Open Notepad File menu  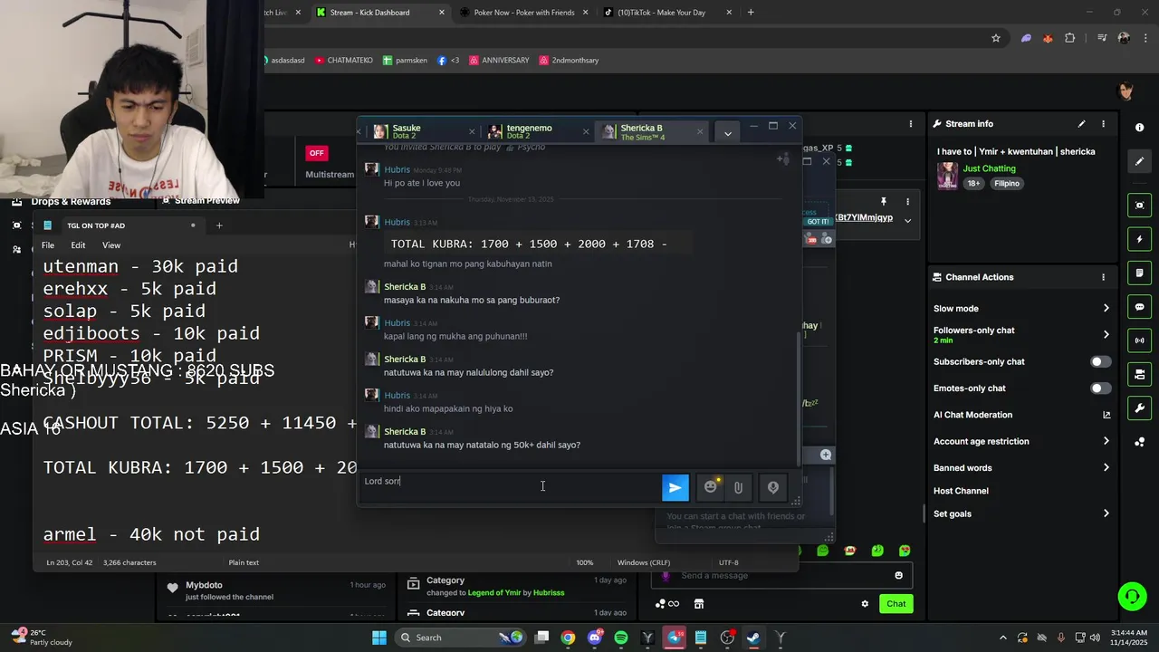(x=48, y=245)
